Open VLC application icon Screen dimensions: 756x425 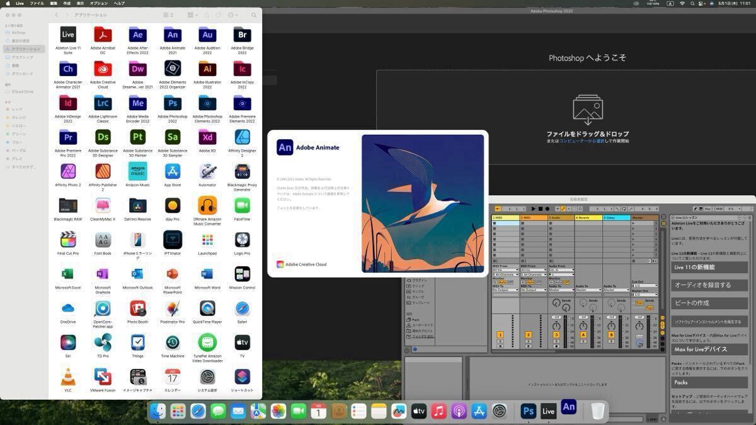coord(68,377)
